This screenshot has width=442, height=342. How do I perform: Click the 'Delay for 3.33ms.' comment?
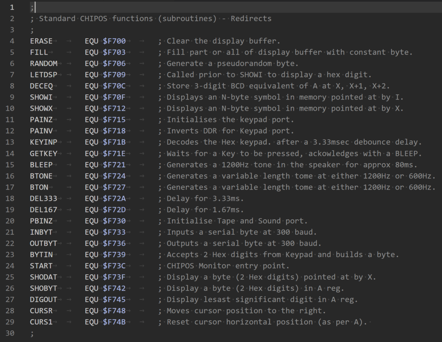pos(205,199)
